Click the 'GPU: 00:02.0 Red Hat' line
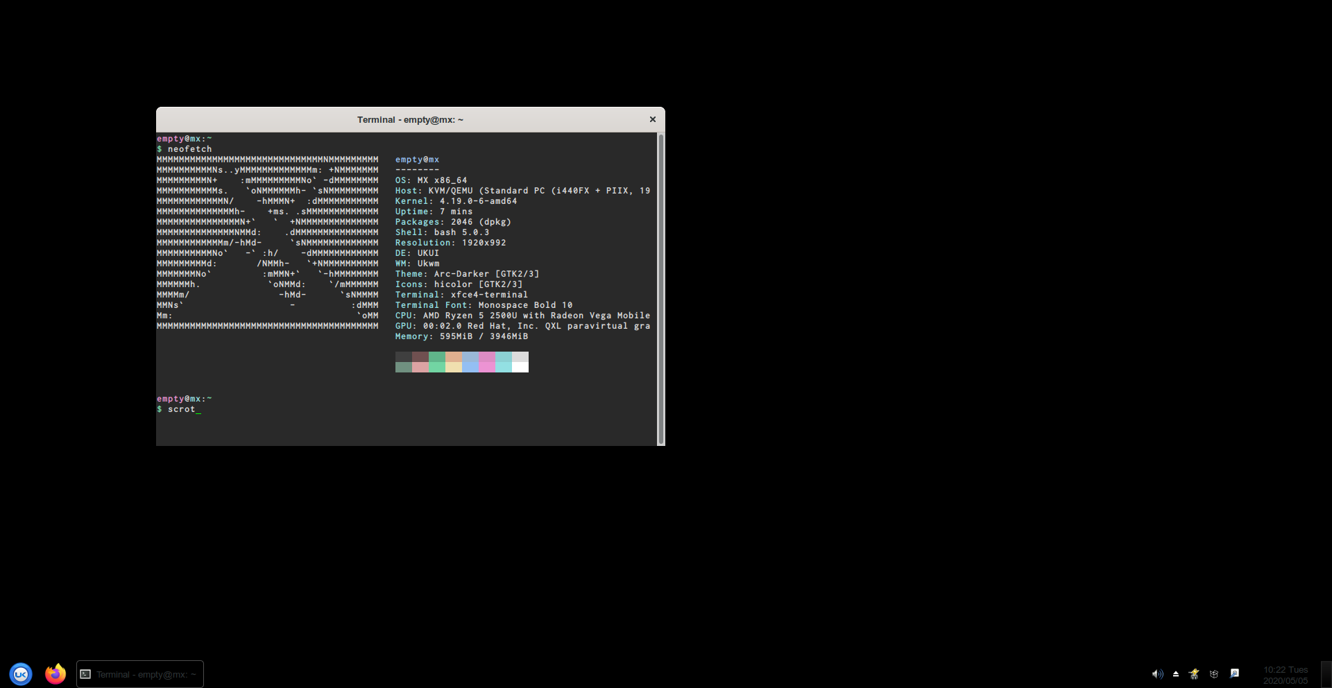Image resolution: width=1332 pixels, height=688 pixels. tap(523, 326)
